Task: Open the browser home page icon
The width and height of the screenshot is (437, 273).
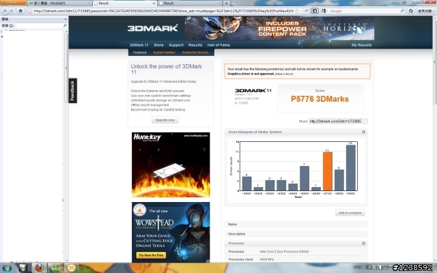Action: [20, 11]
